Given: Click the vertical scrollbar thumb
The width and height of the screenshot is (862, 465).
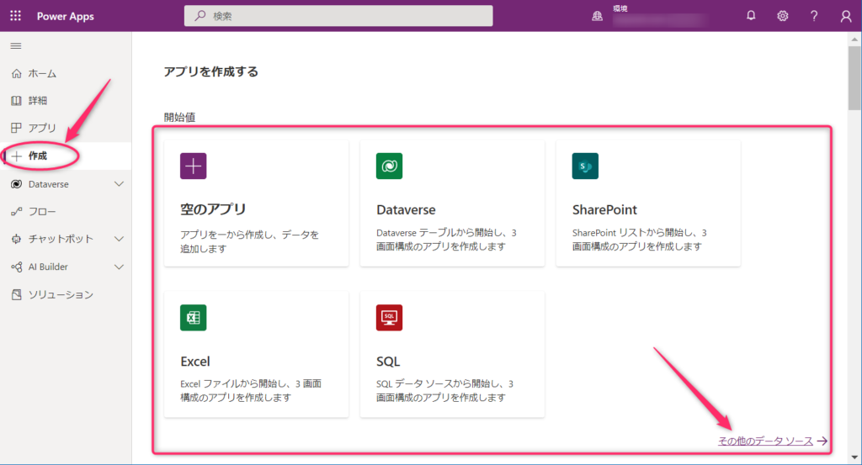Looking at the screenshot, I should [x=854, y=78].
